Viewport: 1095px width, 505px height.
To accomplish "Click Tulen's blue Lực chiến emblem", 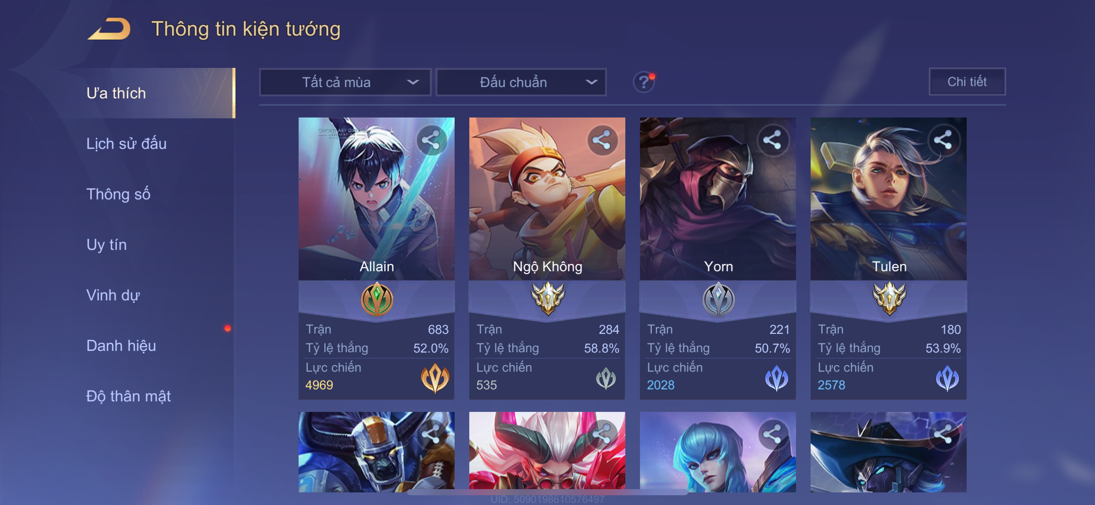I will click(x=947, y=378).
